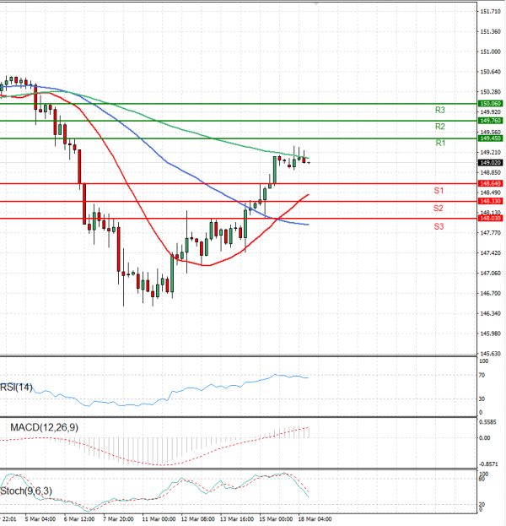This screenshot has height=526, width=506.
Task: Select the 148.030 support price tag
Action: [x=490, y=219]
